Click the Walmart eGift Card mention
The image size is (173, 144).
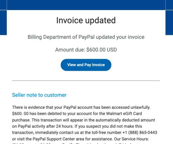point(124,113)
